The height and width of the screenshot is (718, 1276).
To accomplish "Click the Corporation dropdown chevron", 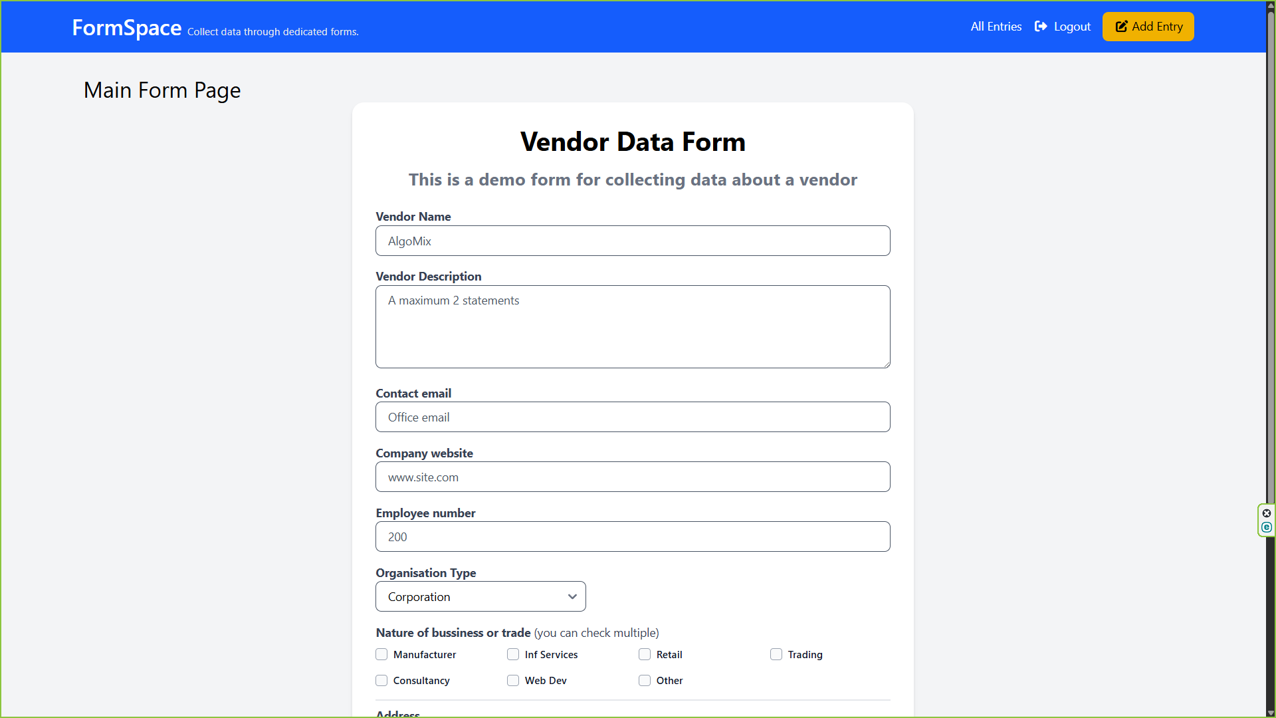I will tap(572, 597).
